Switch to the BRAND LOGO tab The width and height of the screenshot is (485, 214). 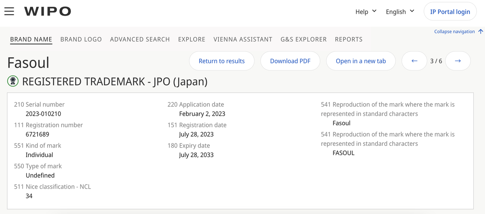click(x=81, y=39)
